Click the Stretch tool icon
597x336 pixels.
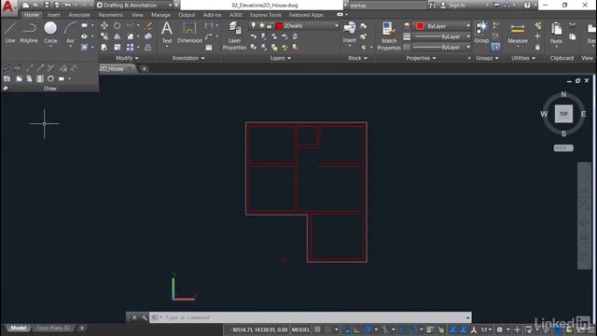point(104,48)
